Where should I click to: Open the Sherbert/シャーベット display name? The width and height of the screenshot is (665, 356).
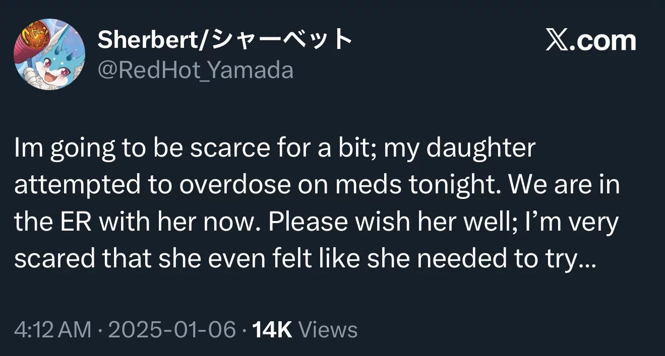pos(224,39)
